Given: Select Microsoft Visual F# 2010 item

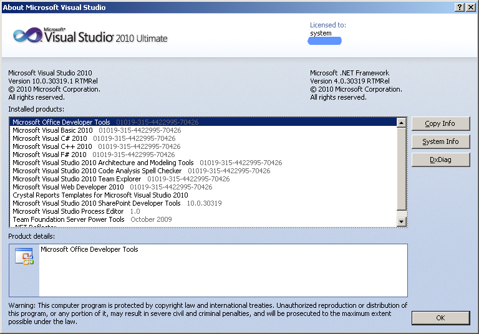Looking at the screenshot, I should tap(49, 155).
